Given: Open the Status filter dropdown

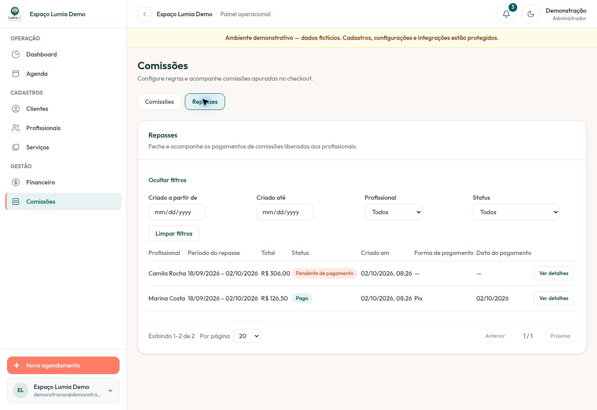Looking at the screenshot, I should tap(516, 212).
